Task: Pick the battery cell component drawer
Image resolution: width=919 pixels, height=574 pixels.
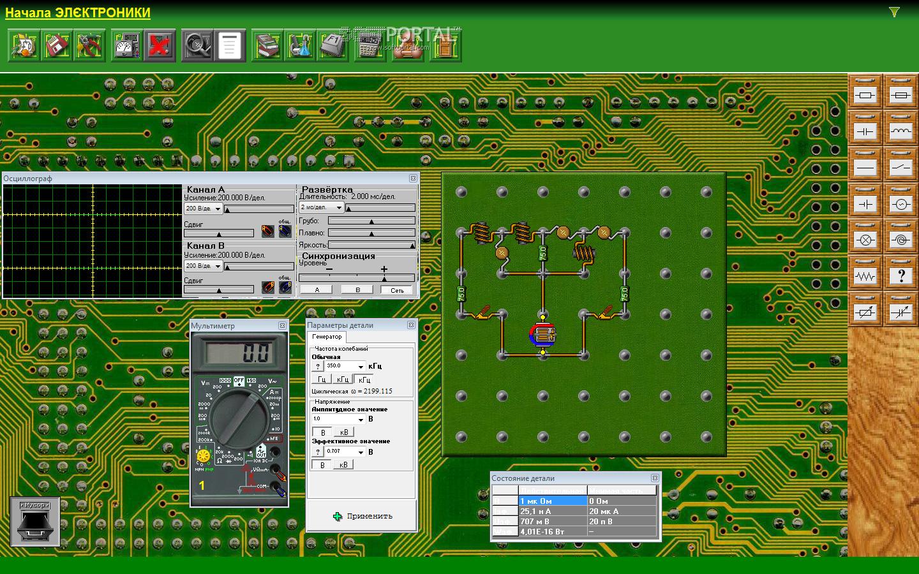Action: [x=865, y=202]
